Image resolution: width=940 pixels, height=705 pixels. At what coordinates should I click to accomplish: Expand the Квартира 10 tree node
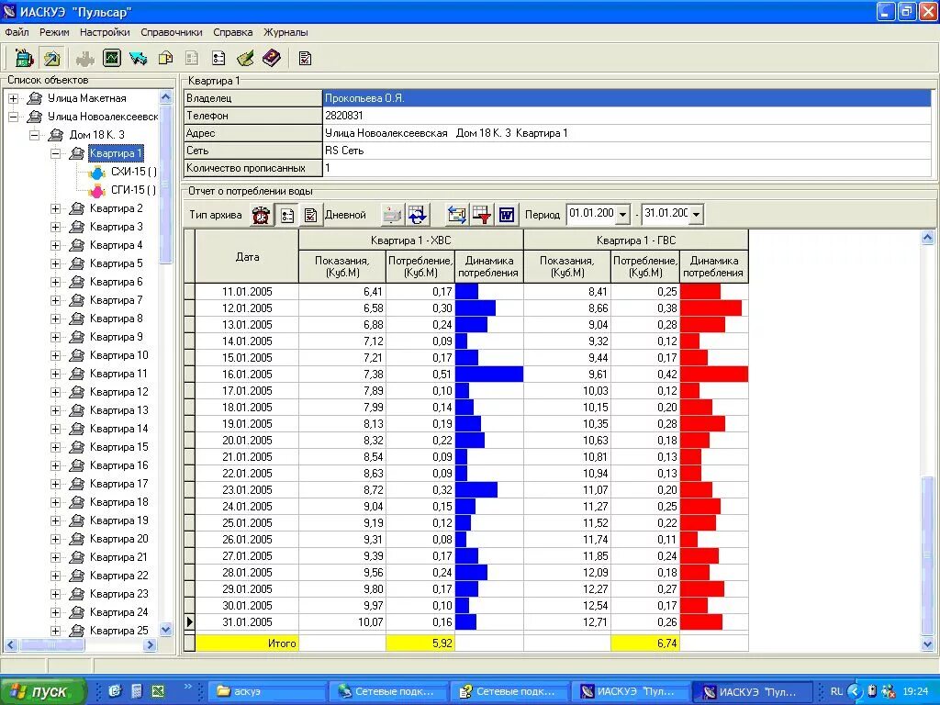pos(56,355)
